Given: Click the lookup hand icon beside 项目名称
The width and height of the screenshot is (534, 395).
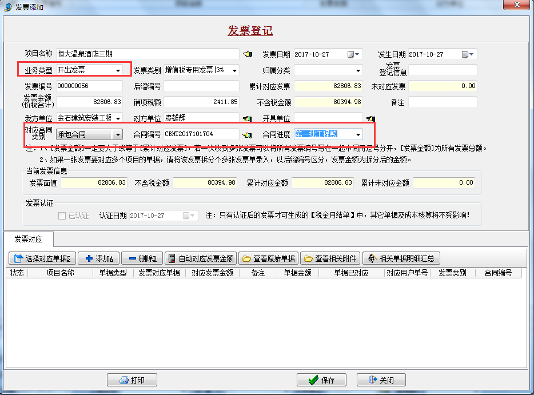Looking at the screenshot, I should [247, 54].
